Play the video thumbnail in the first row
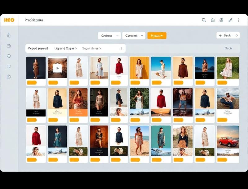Image resolution: width=248 pixels, height=189 pixels. pyautogui.click(x=57, y=68)
